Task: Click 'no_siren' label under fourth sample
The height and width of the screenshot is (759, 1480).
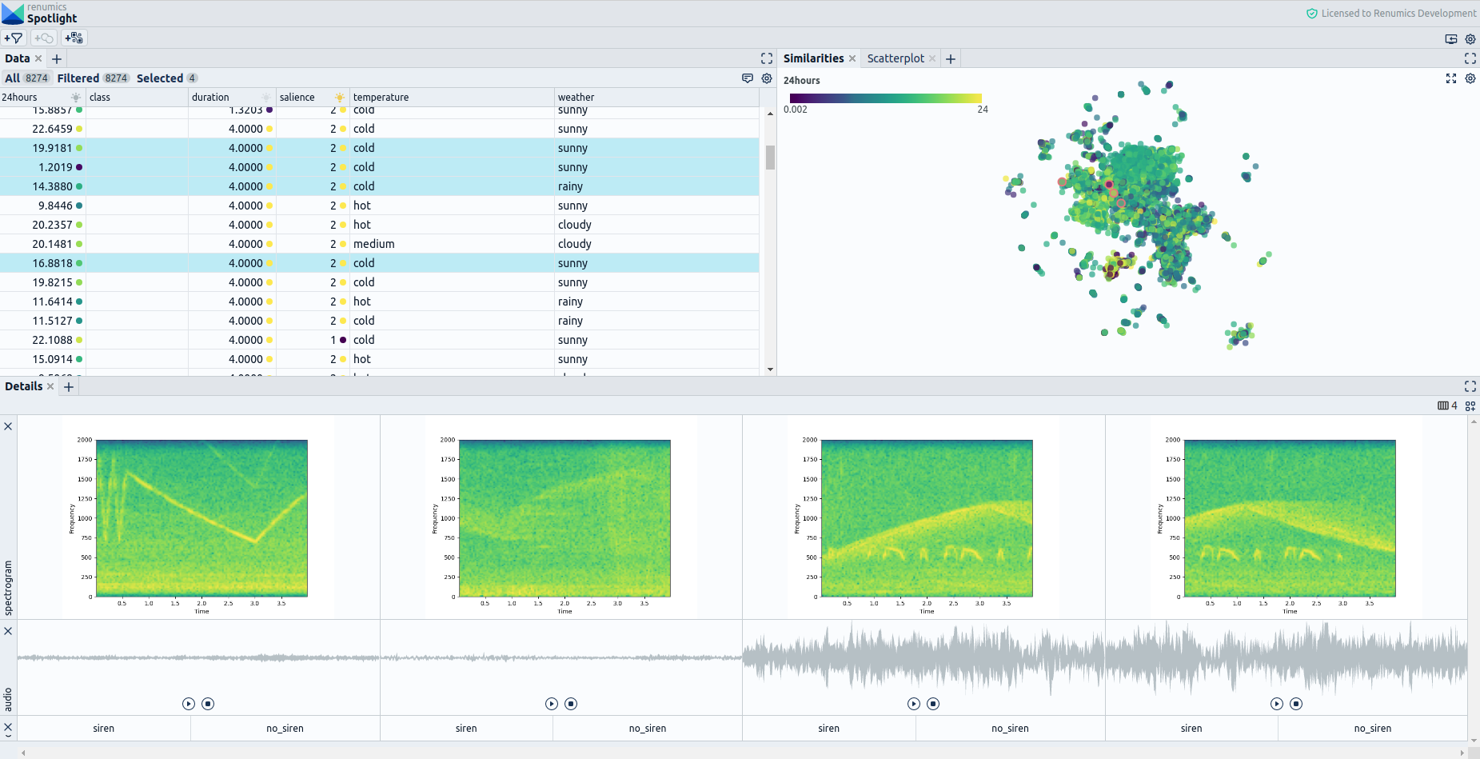Action: pos(1372,729)
